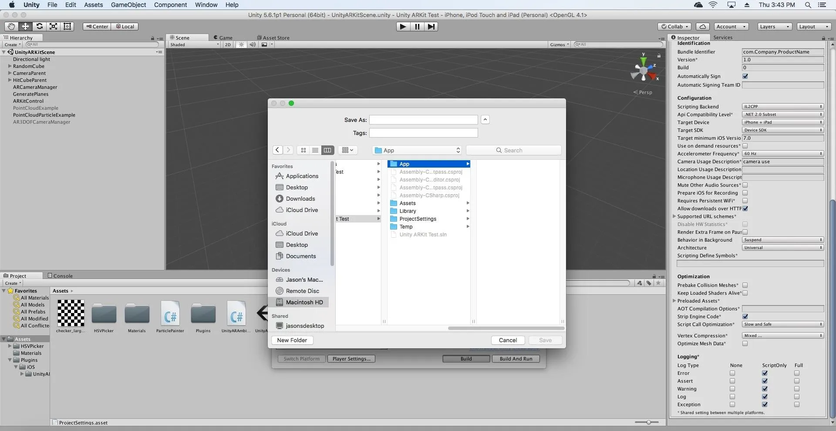Screen dimensions: 836x431
Task: Switch to the Asset Store tab
Action: click(273, 38)
